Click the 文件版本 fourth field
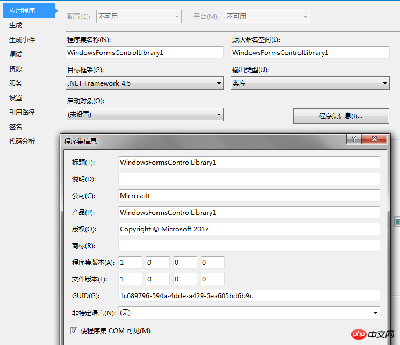 pos(212,279)
